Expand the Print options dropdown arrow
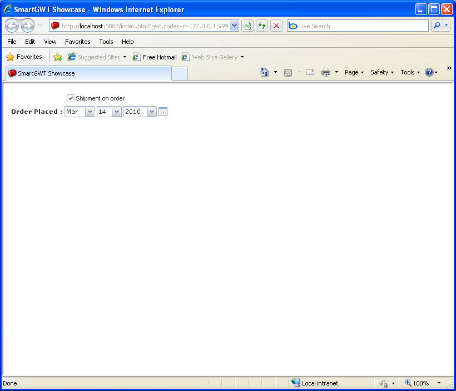 (x=336, y=72)
